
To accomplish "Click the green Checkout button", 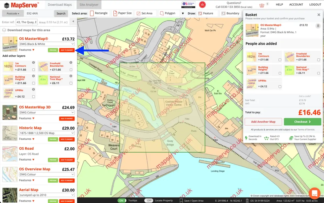I will (x=302, y=122).
